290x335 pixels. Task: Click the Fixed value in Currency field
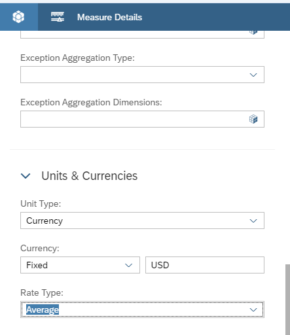click(37, 265)
